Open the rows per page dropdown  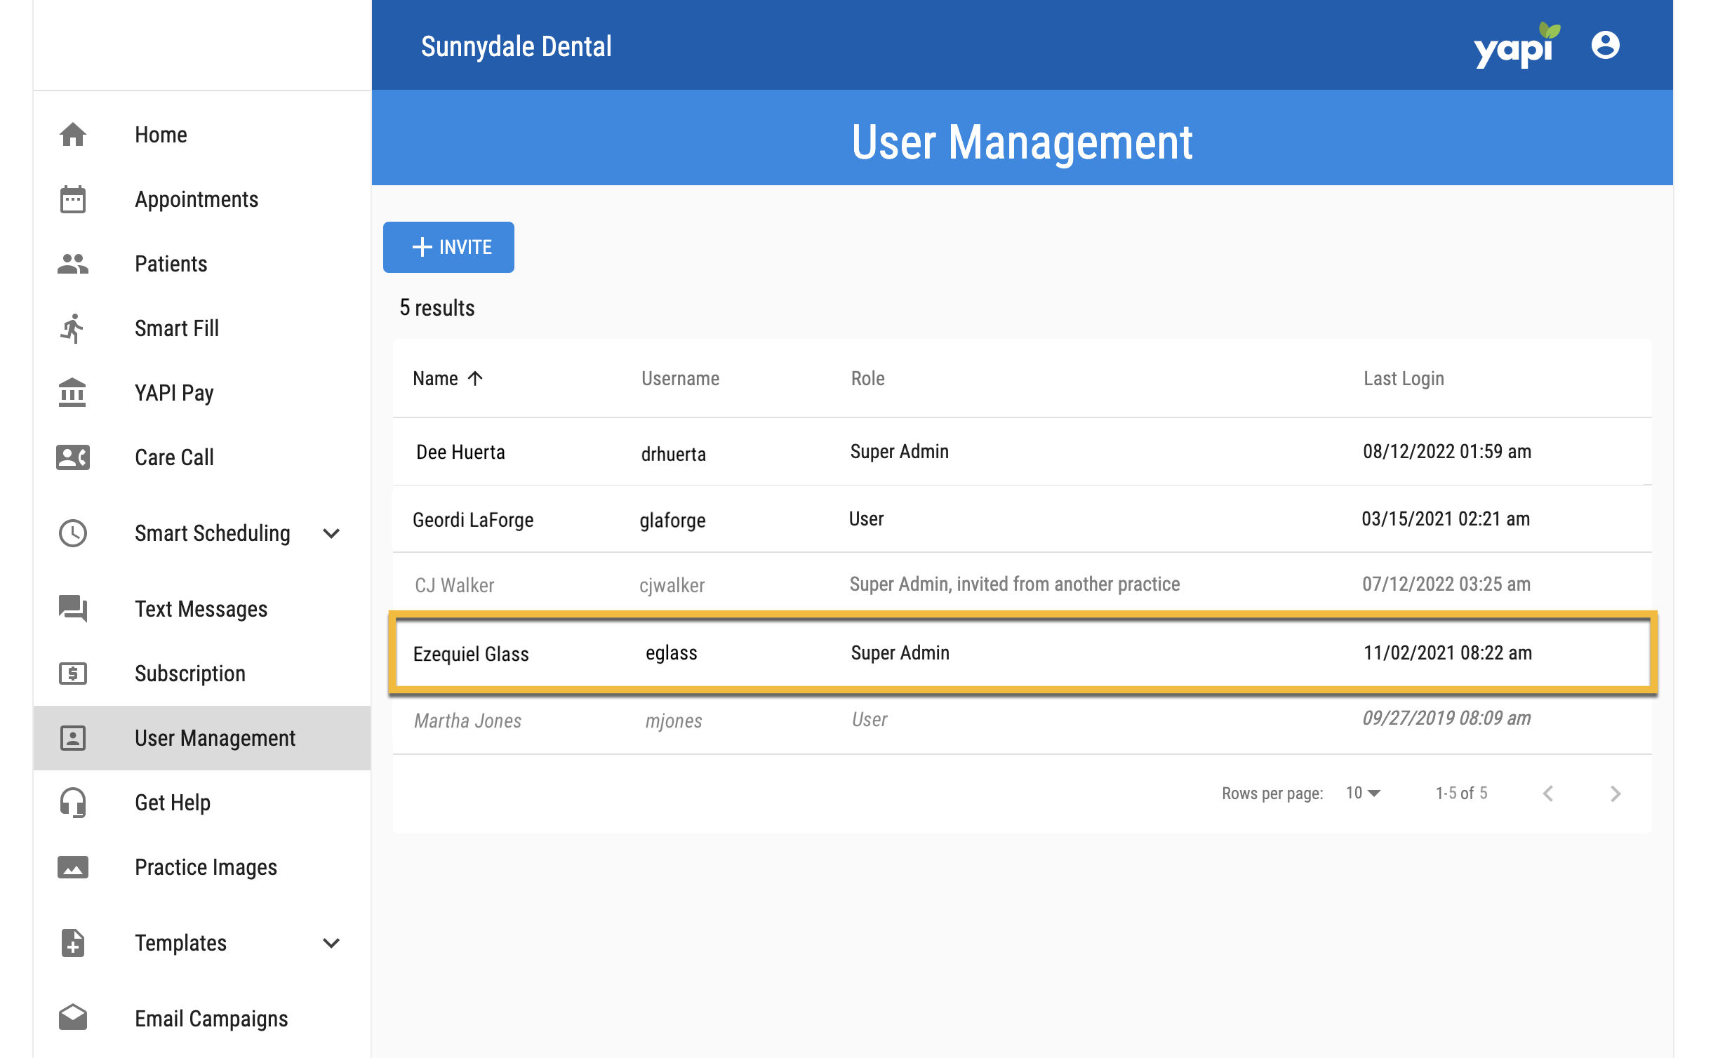(x=1363, y=793)
